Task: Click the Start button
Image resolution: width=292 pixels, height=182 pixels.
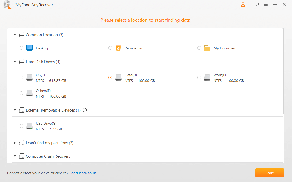Action: (x=270, y=173)
